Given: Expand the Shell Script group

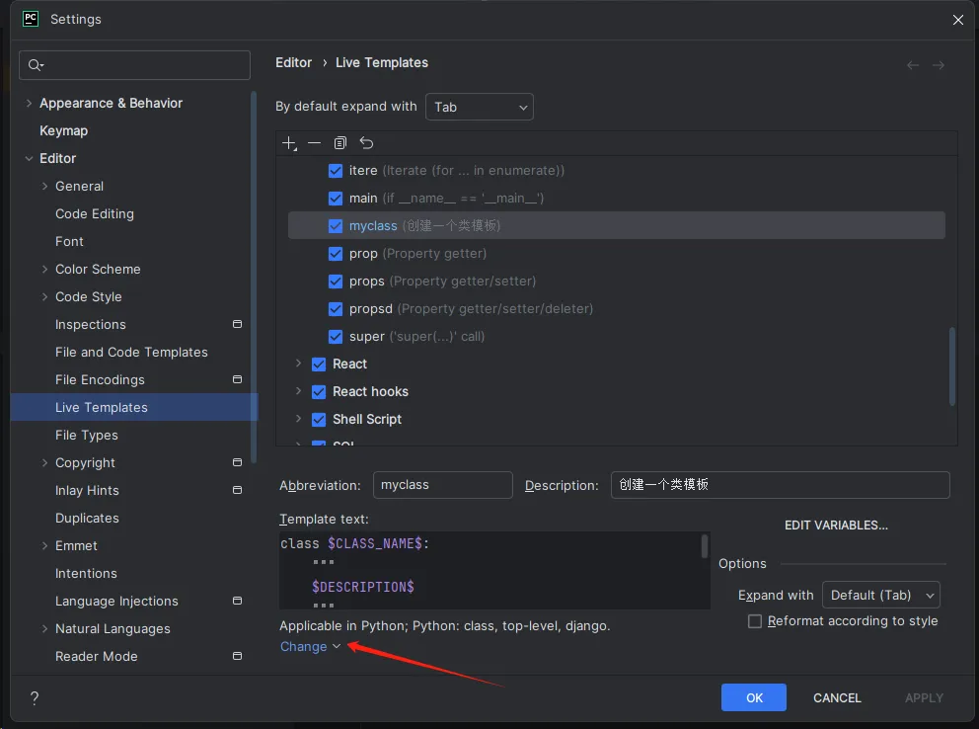Looking at the screenshot, I should (x=298, y=419).
